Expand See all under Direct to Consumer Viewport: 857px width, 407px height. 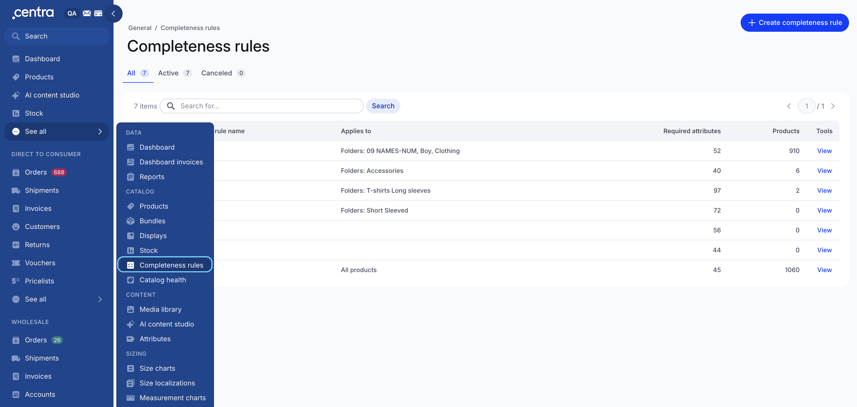pos(56,299)
